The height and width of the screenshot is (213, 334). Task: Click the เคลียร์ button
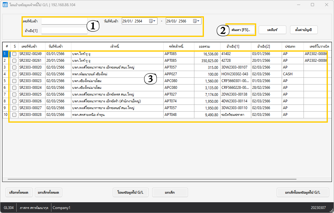click(x=272, y=30)
